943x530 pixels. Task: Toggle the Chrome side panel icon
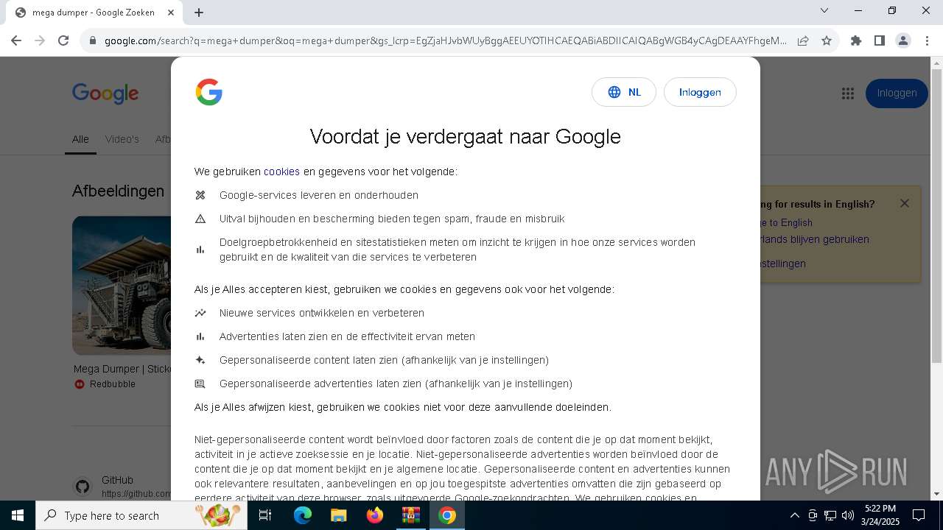pyautogui.click(x=880, y=40)
